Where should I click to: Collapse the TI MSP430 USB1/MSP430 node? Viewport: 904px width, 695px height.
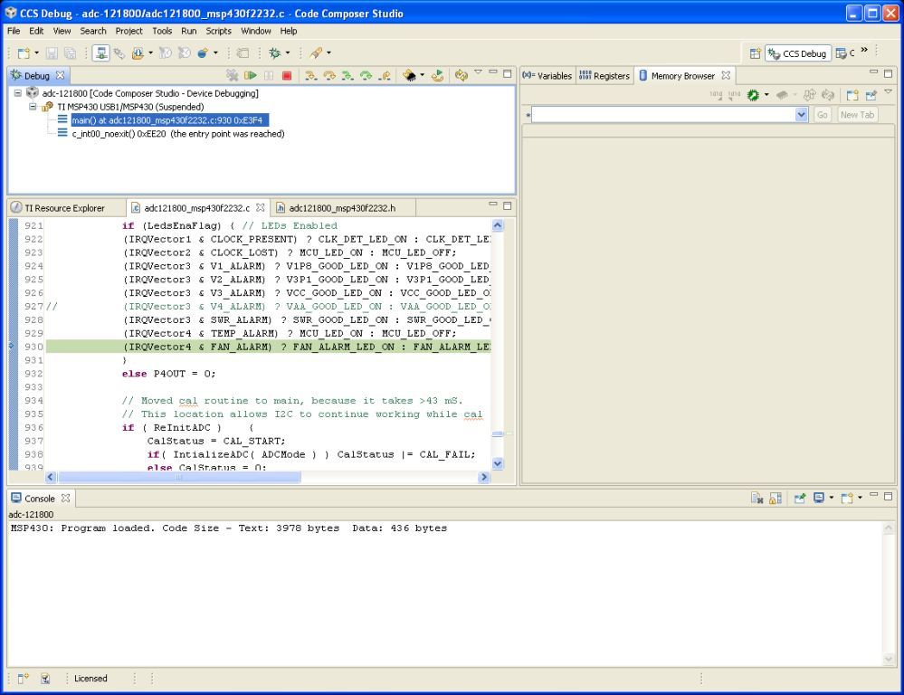(33, 107)
